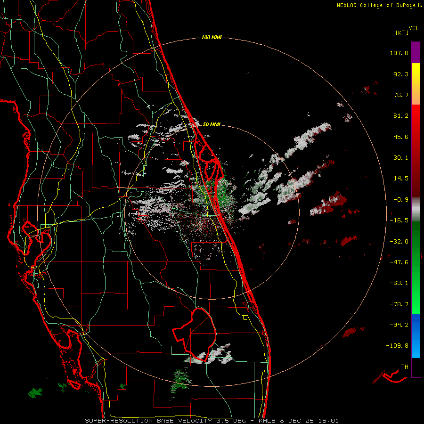Click the NEXLAB-College of DuPage label
The image size is (424, 424).
tap(379, 5)
